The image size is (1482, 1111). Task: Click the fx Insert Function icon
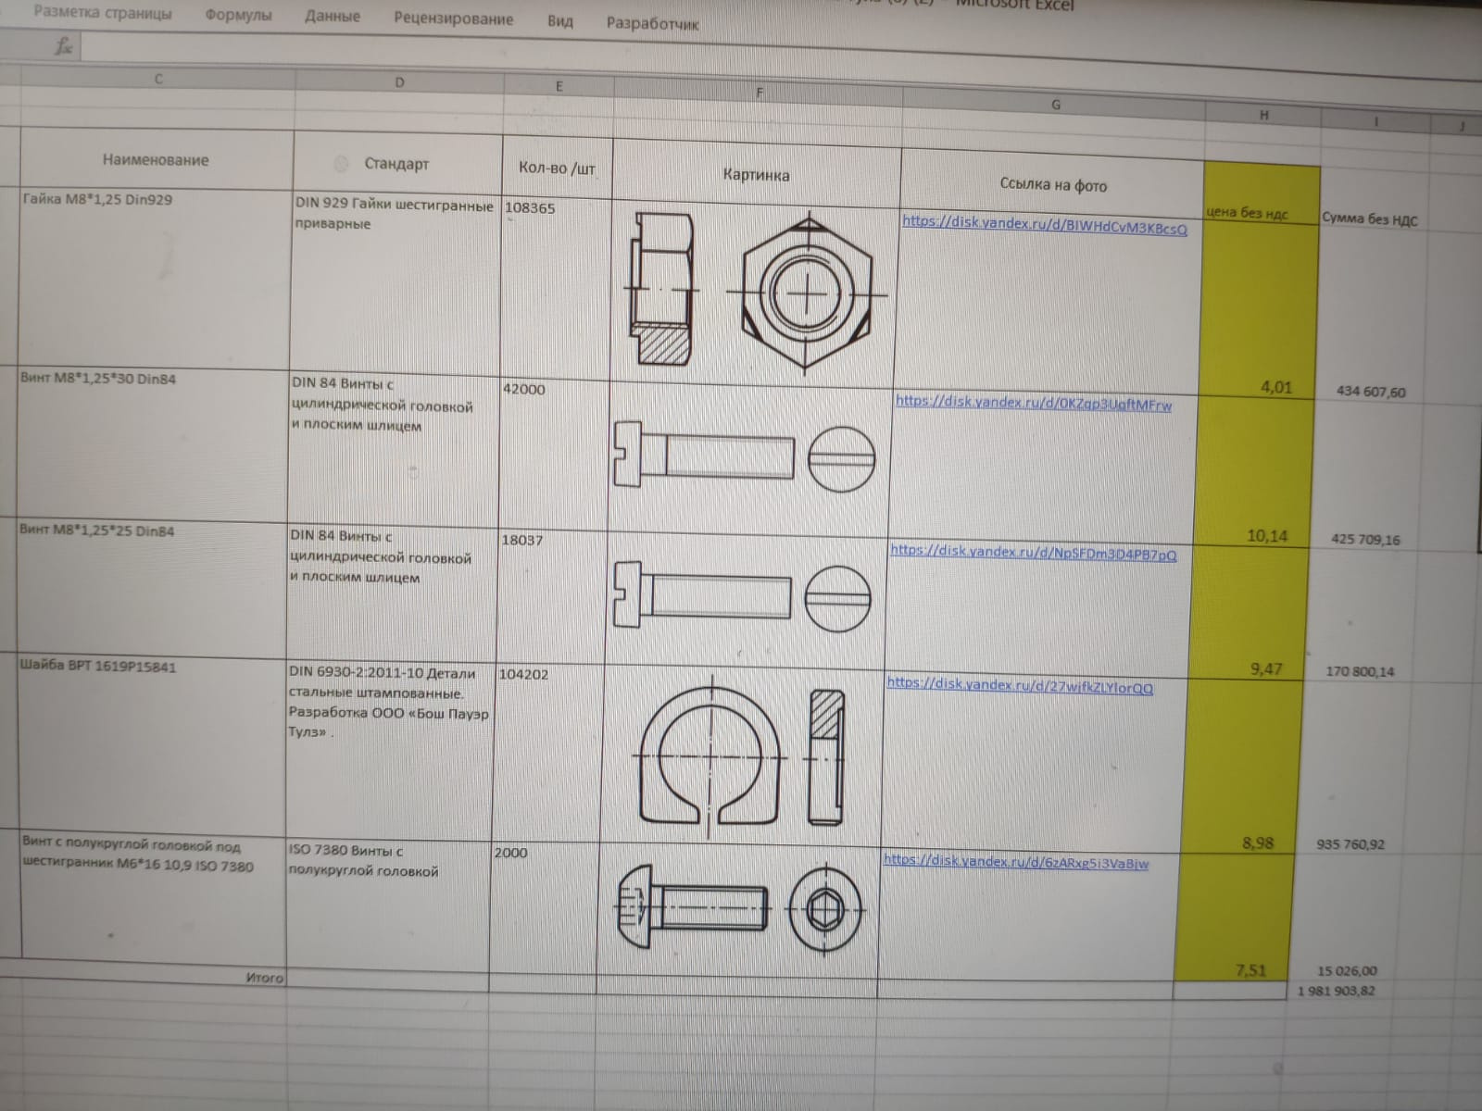[x=63, y=46]
